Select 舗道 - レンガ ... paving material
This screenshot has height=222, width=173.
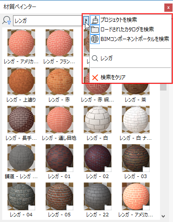tap(21, 158)
